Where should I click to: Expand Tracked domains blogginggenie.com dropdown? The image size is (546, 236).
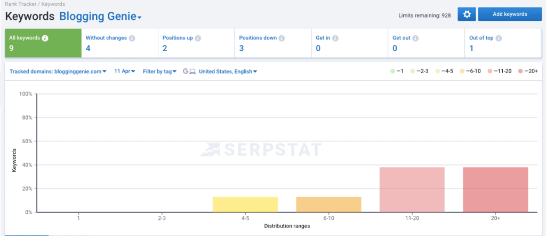(x=58, y=72)
